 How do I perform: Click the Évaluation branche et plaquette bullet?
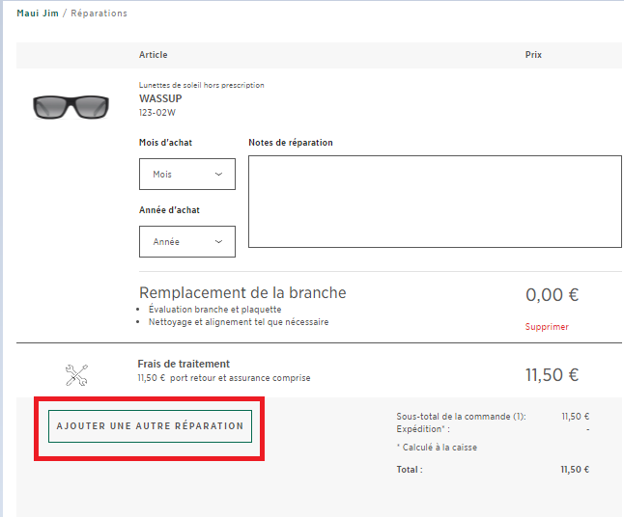pyautogui.click(x=214, y=310)
